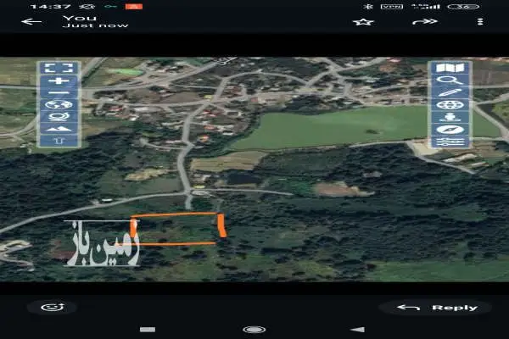Star this image message
The image size is (509, 339).
tap(364, 22)
